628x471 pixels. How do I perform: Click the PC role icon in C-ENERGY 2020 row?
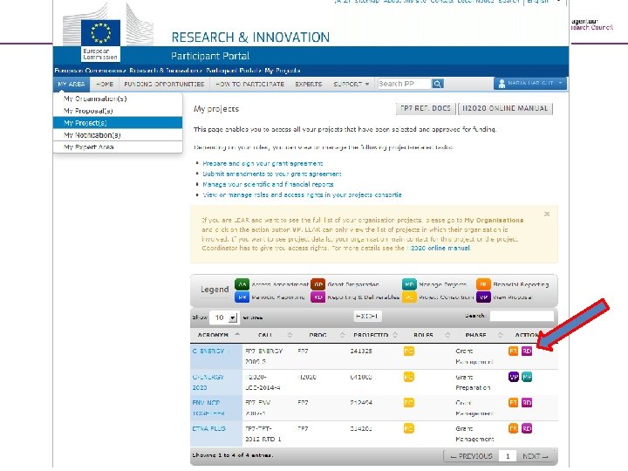point(408,377)
